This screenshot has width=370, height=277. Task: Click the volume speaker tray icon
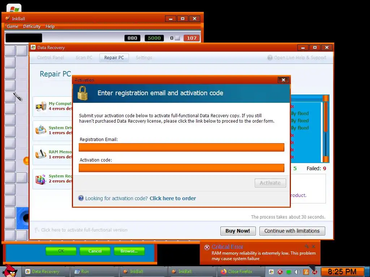pyautogui.click(x=297, y=272)
